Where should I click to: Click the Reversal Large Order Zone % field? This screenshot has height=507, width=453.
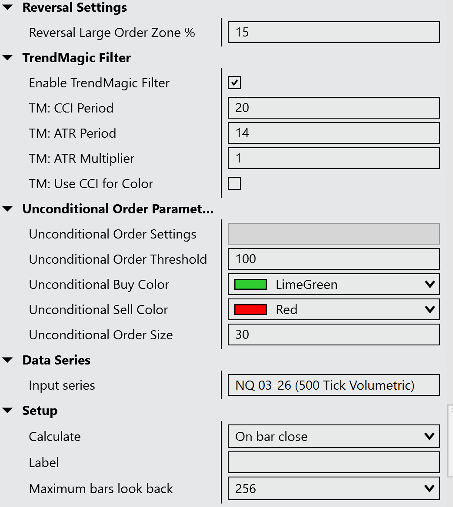click(x=333, y=33)
